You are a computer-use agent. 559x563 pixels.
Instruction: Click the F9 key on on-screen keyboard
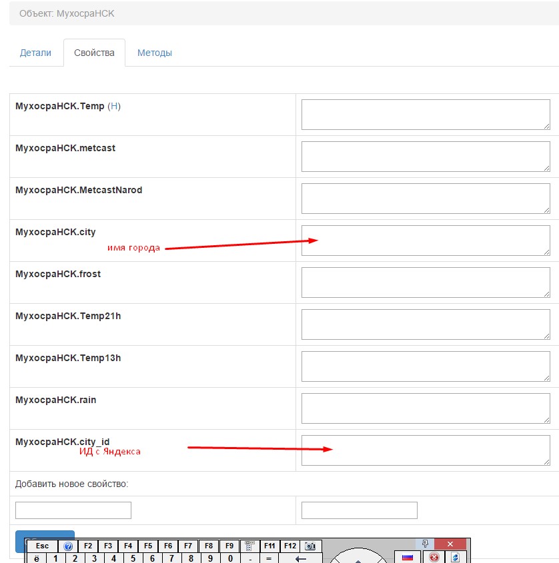(229, 546)
